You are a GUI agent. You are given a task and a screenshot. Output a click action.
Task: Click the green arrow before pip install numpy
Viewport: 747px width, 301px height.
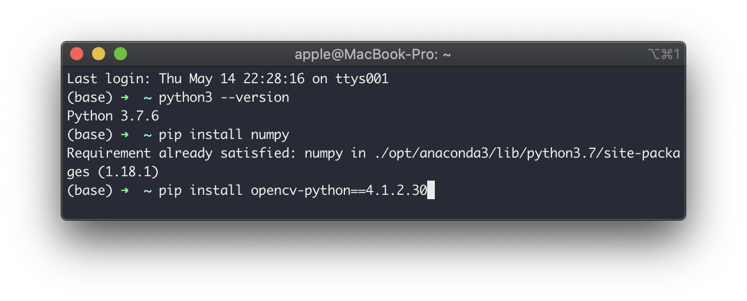pos(125,135)
